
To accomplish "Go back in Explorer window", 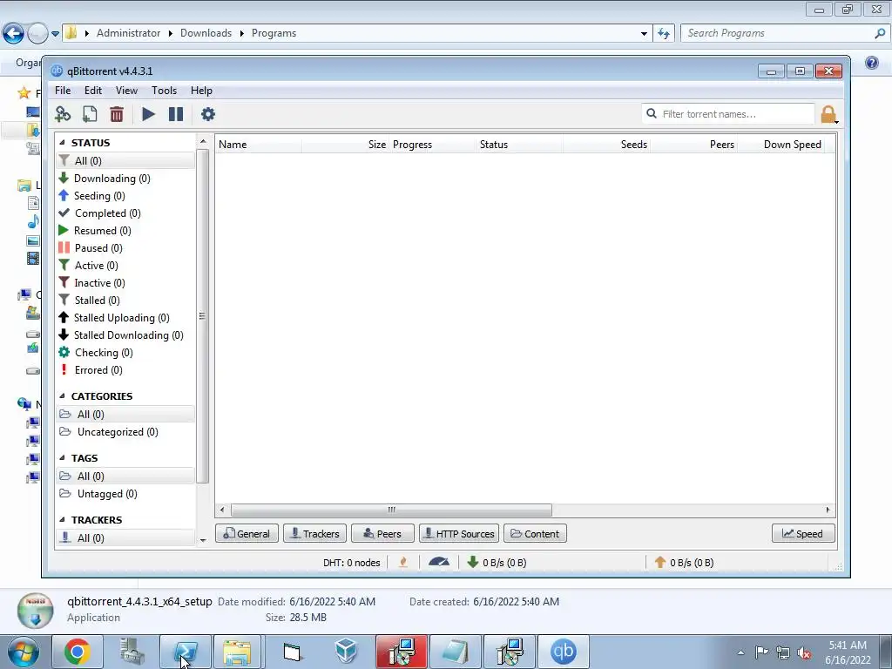I will (x=14, y=34).
